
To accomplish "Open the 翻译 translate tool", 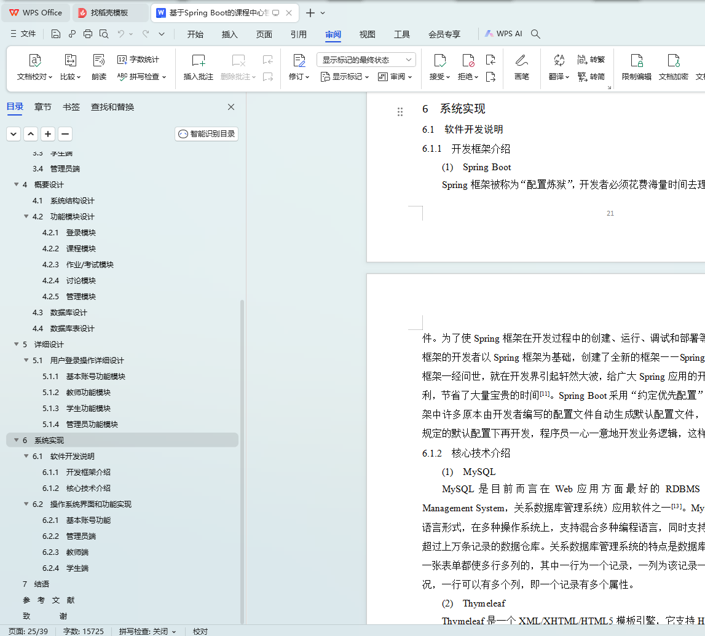I will pyautogui.click(x=559, y=68).
